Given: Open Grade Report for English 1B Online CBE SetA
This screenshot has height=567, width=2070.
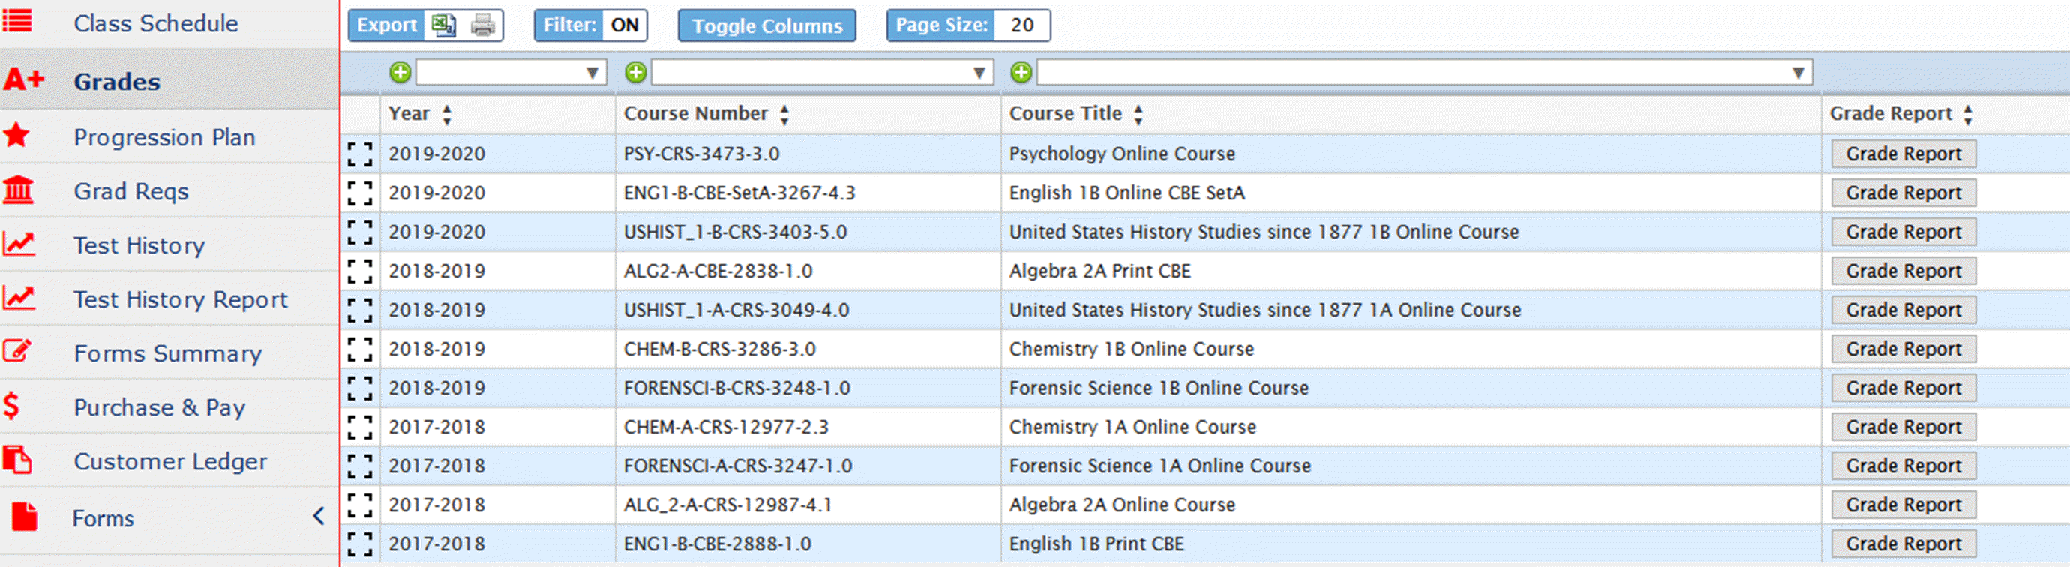Looking at the screenshot, I should pos(1903,193).
